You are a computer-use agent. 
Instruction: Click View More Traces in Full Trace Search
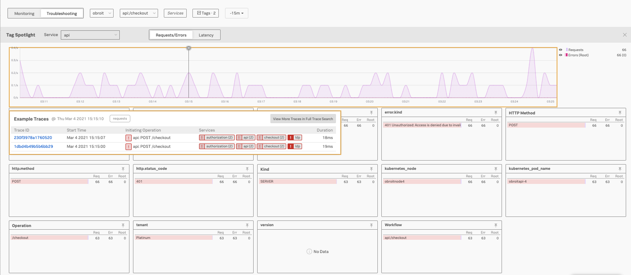click(303, 119)
